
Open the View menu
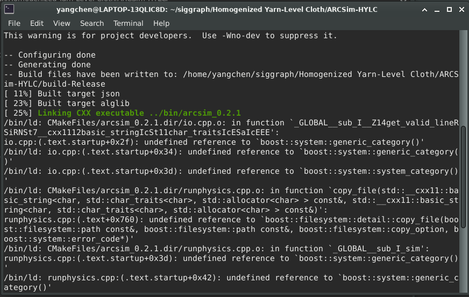[x=61, y=23]
